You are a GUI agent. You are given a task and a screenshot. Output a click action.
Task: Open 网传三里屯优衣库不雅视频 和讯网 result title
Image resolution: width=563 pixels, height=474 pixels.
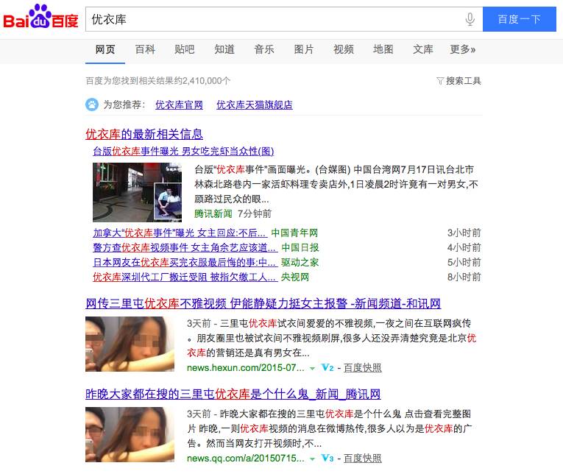click(263, 303)
